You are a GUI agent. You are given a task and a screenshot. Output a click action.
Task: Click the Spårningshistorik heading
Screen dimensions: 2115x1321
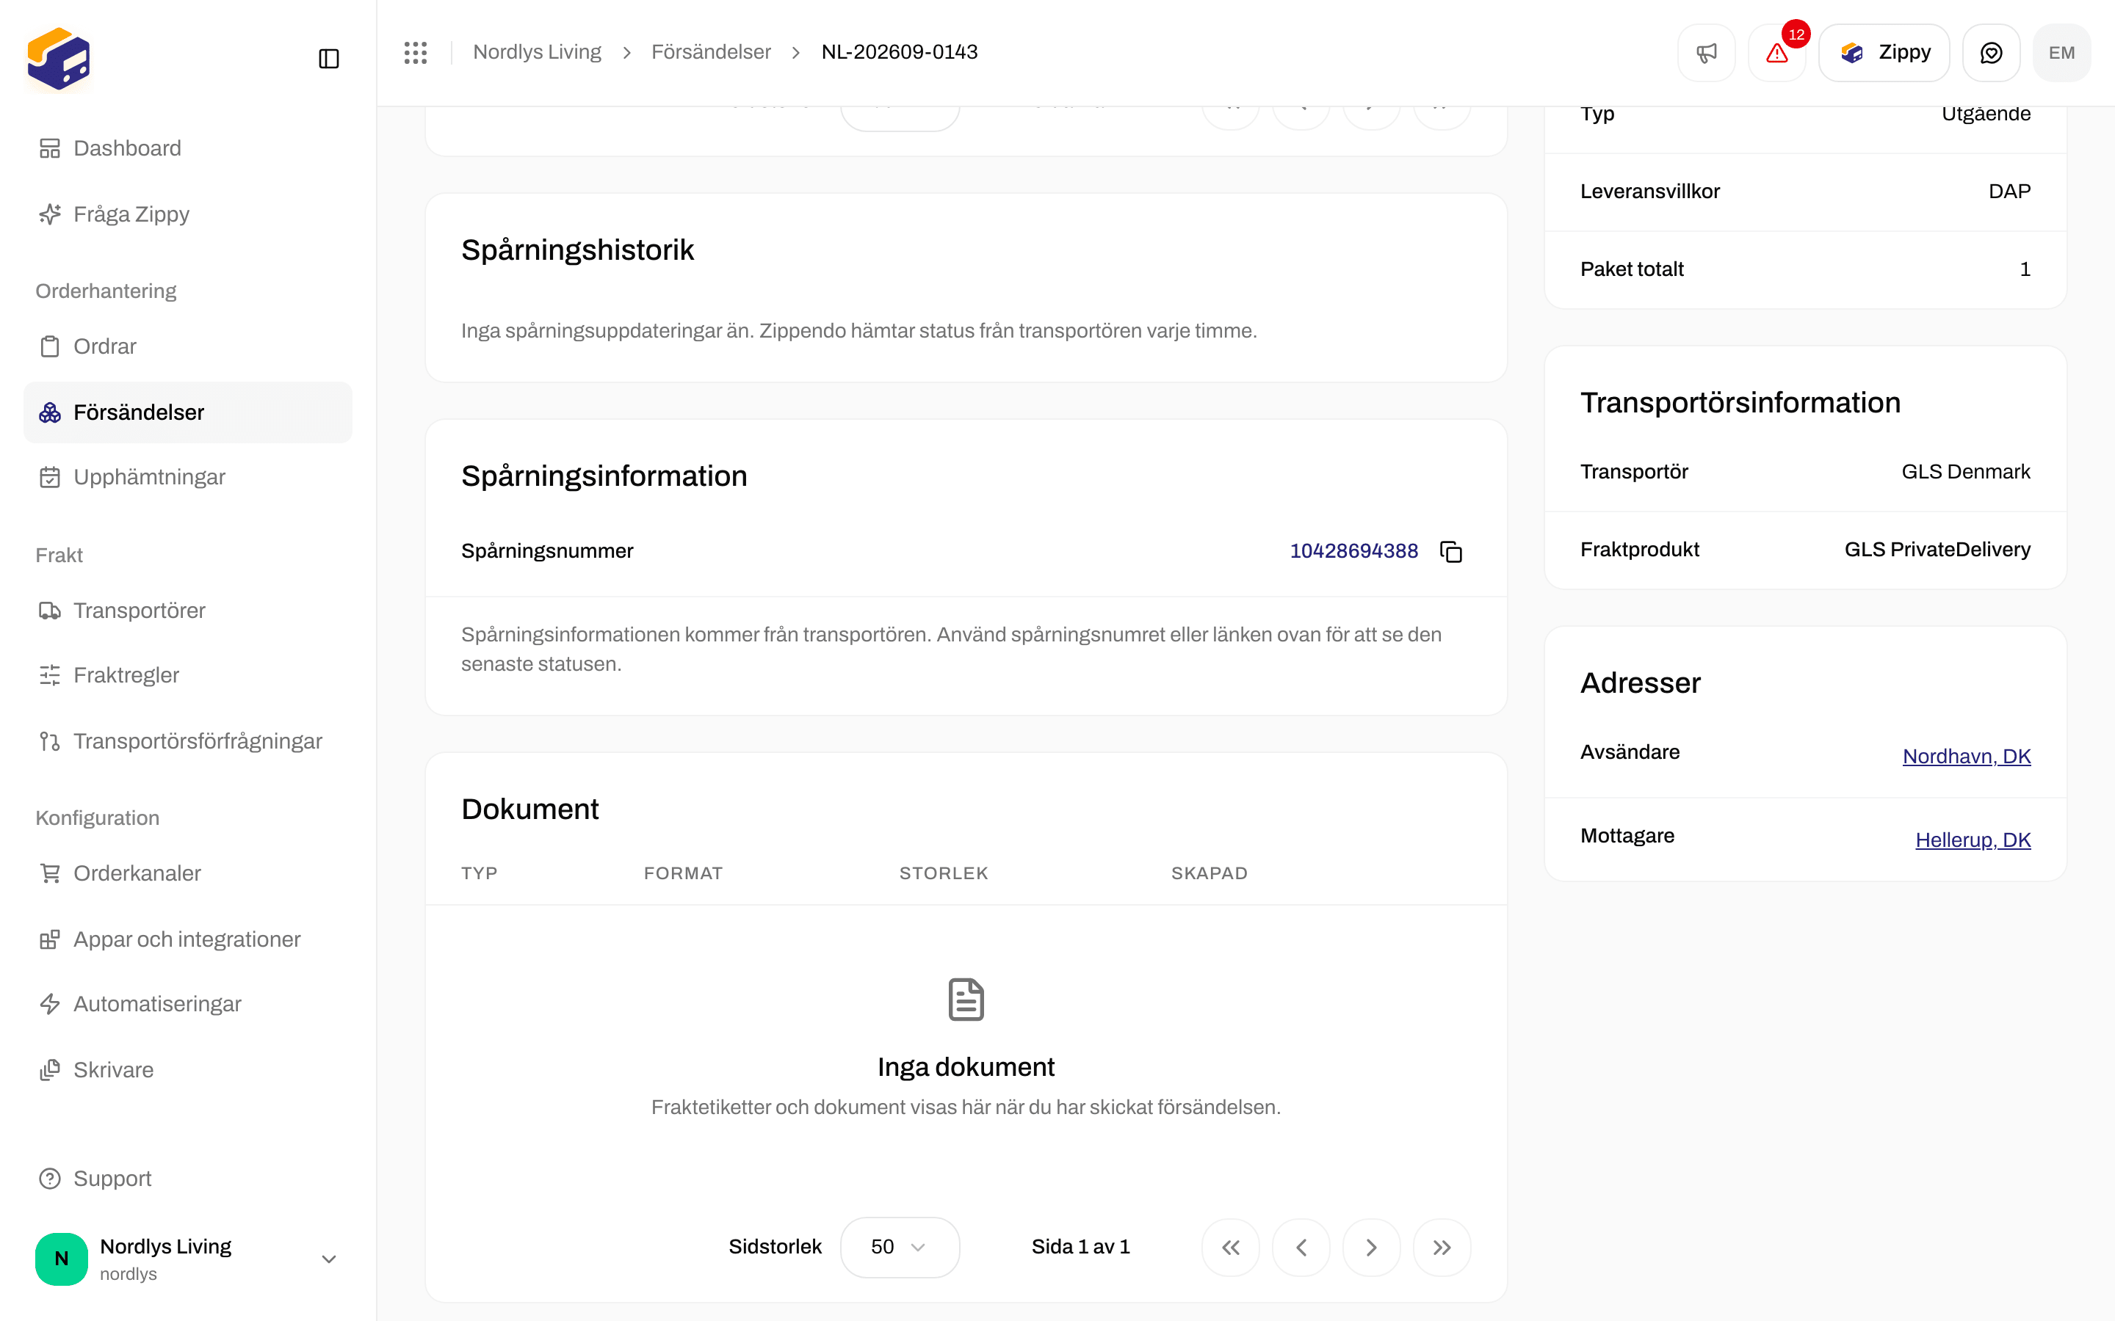point(576,250)
